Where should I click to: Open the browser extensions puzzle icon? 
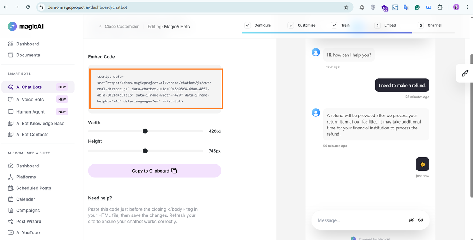point(440,7)
